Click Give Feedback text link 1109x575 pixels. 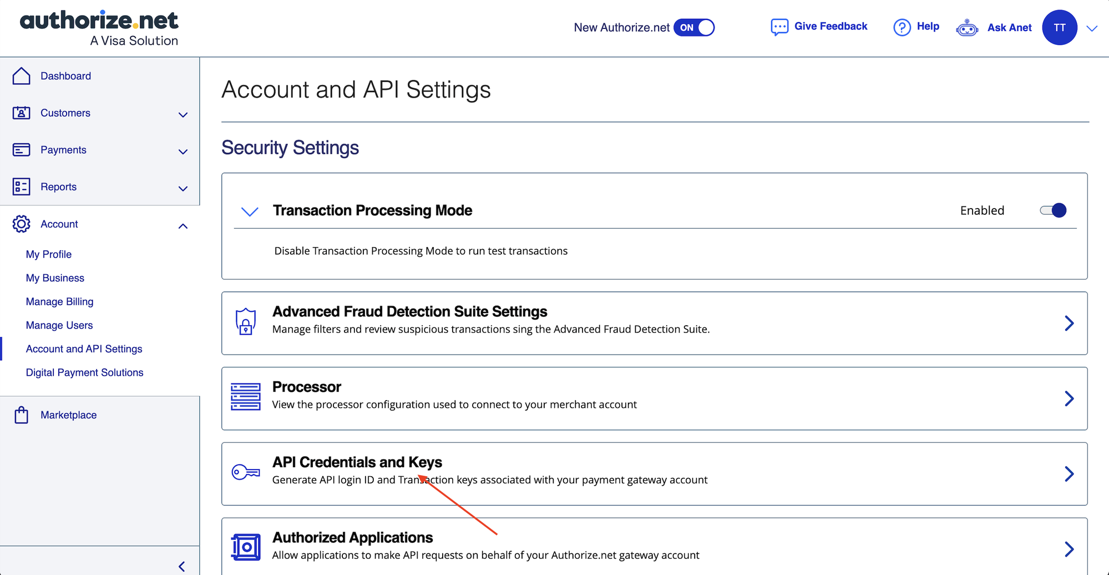(831, 26)
